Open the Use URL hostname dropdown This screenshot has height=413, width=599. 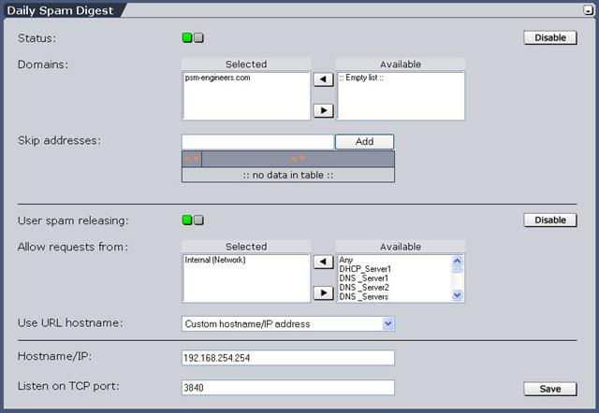pos(388,324)
